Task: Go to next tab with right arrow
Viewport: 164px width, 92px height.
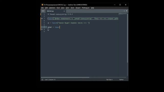Action: pos(44,11)
